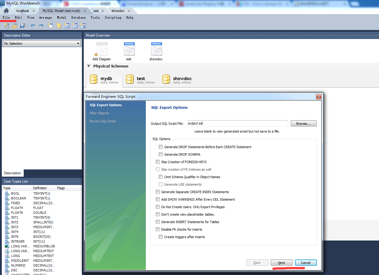Open the Scripting menu

pyautogui.click(x=113, y=17)
